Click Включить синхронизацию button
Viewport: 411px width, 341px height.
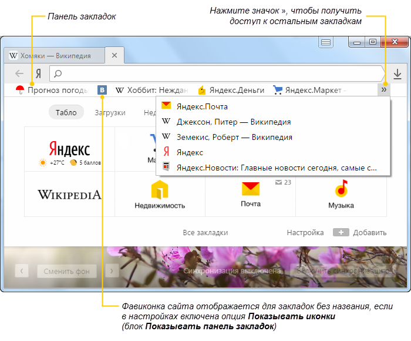(343, 271)
